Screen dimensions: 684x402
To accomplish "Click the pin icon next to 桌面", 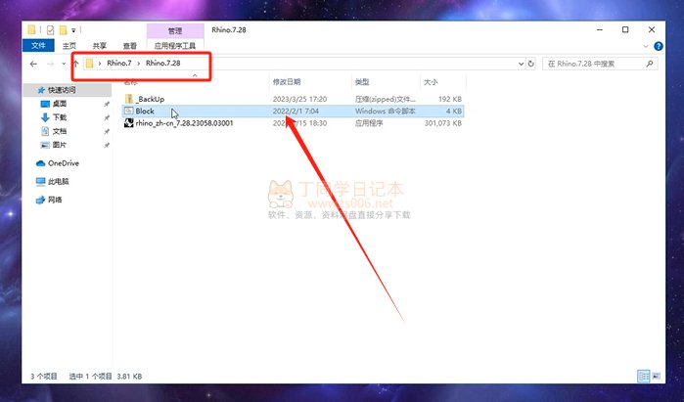I will click(107, 105).
